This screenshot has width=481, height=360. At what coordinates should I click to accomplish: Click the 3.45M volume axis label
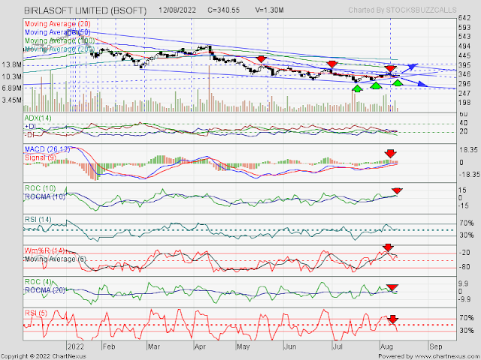(12, 100)
